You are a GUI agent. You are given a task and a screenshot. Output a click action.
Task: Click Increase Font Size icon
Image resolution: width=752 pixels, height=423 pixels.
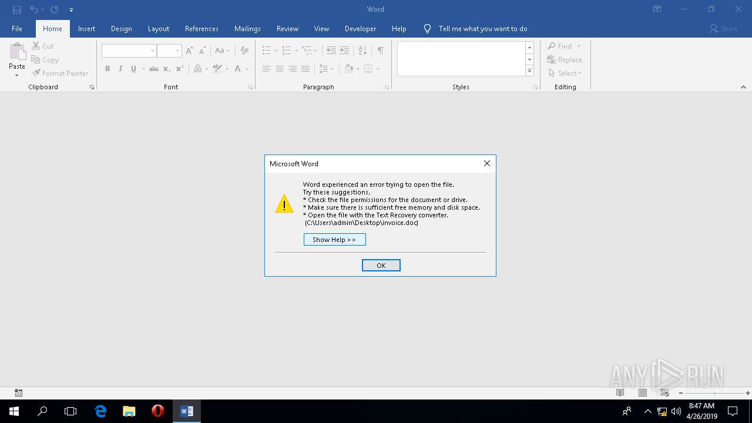189,51
